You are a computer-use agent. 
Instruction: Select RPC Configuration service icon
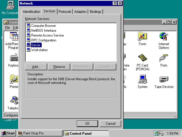click(x=28, y=40)
